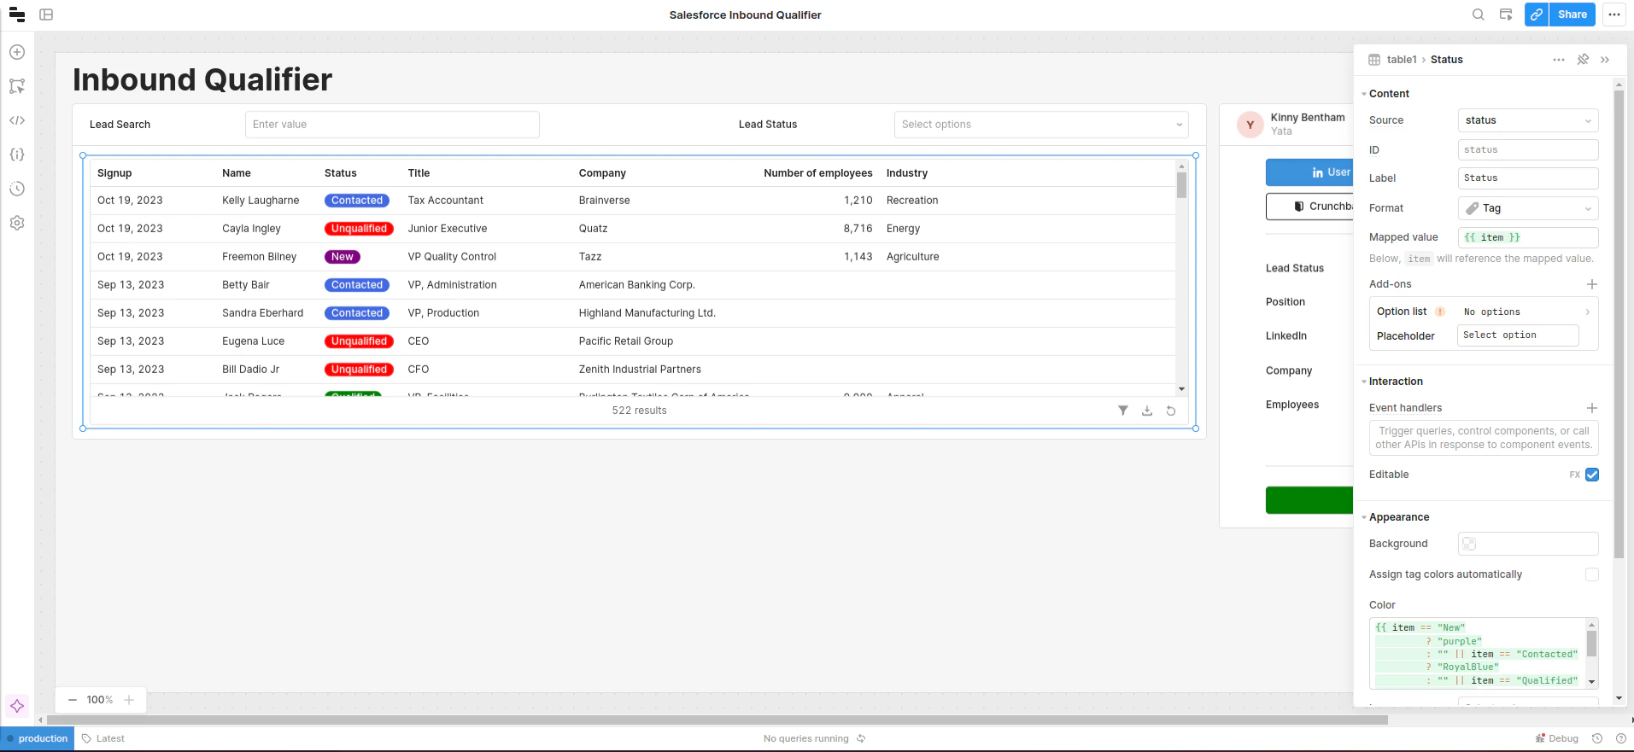Open the Retool logo main menu
This screenshot has width=1634, height=752.
[x=17, y=15]
